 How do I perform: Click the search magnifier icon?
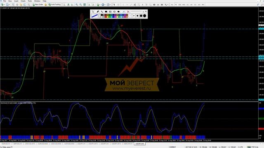[x=258, y=5]
